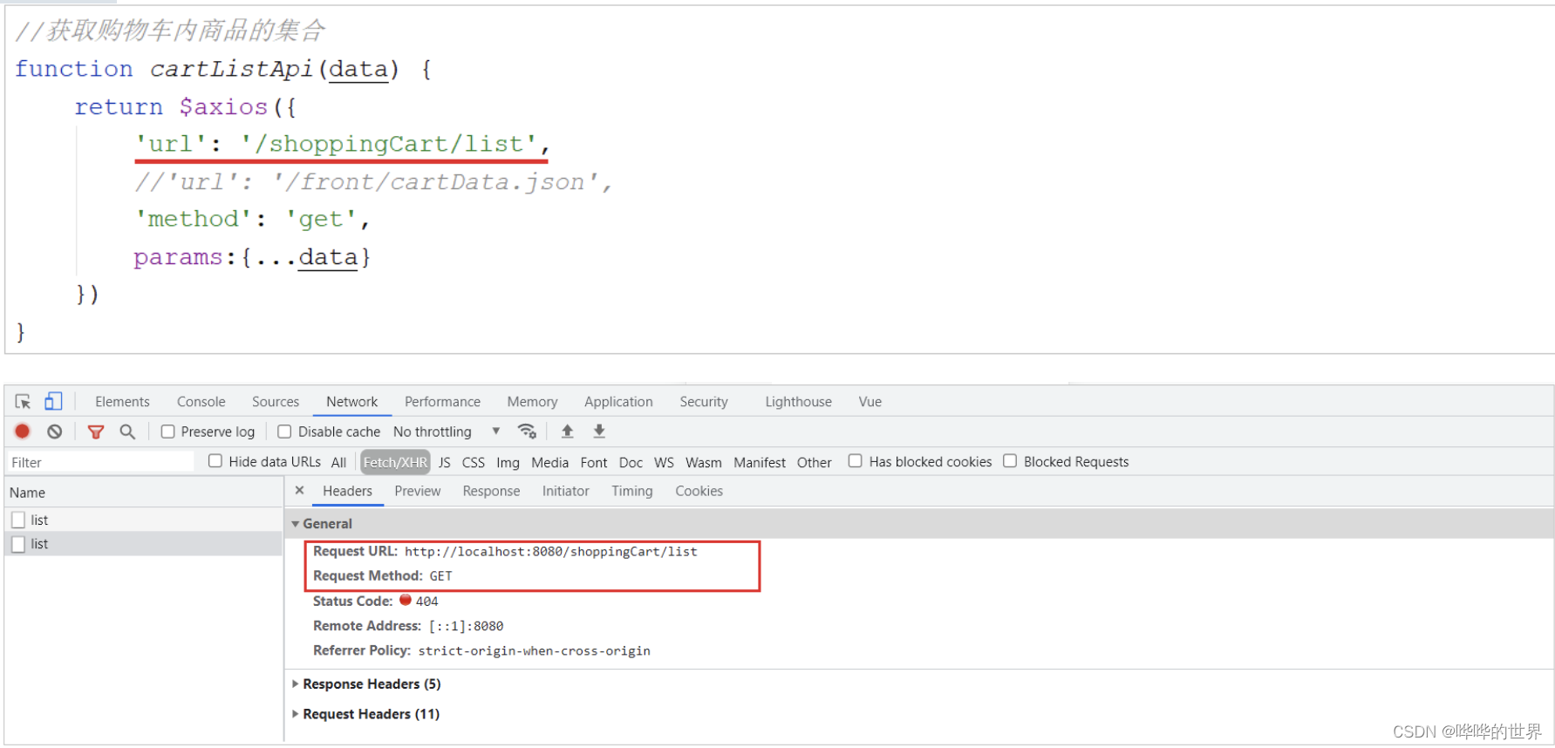Filter requests by CSS
The height and width of the screenshot is (748, 1555).
click(x=474, y=463)
